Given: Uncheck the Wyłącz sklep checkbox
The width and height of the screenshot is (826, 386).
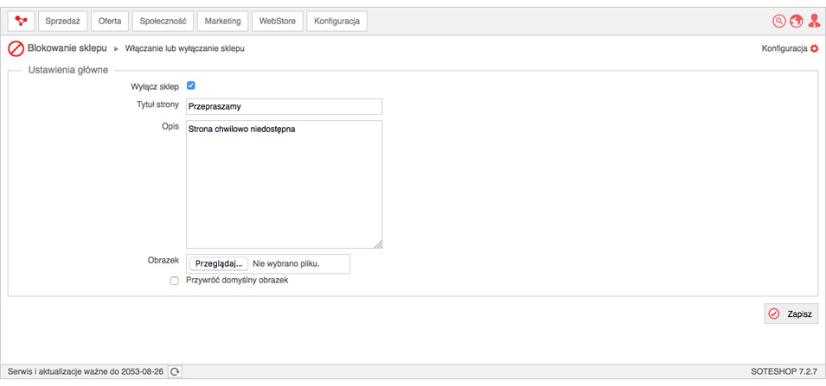Looking at the screenshot, I should [x=191, y=85].
